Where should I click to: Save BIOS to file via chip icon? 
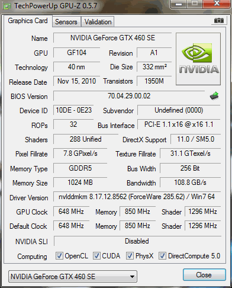(x=214, y=96)
